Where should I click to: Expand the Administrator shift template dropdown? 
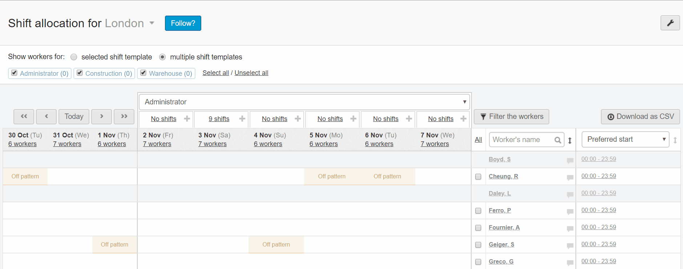pos(304,102)
